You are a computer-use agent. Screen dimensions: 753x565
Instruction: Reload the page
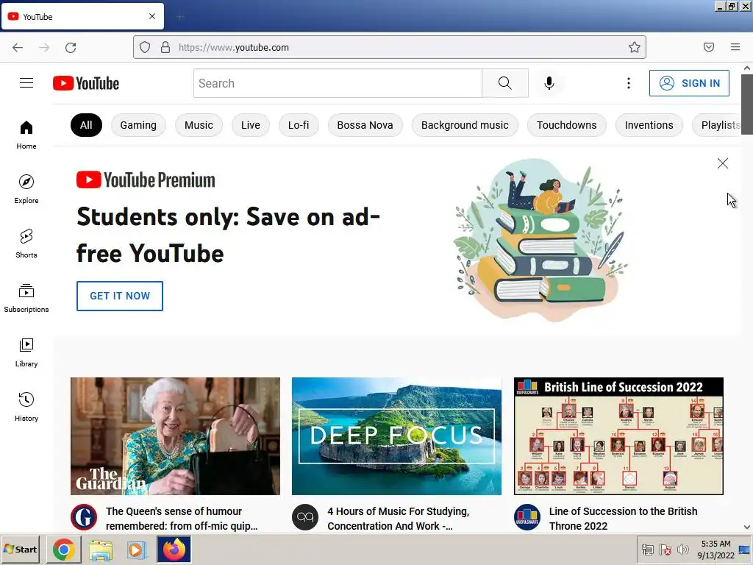[71, 47]
